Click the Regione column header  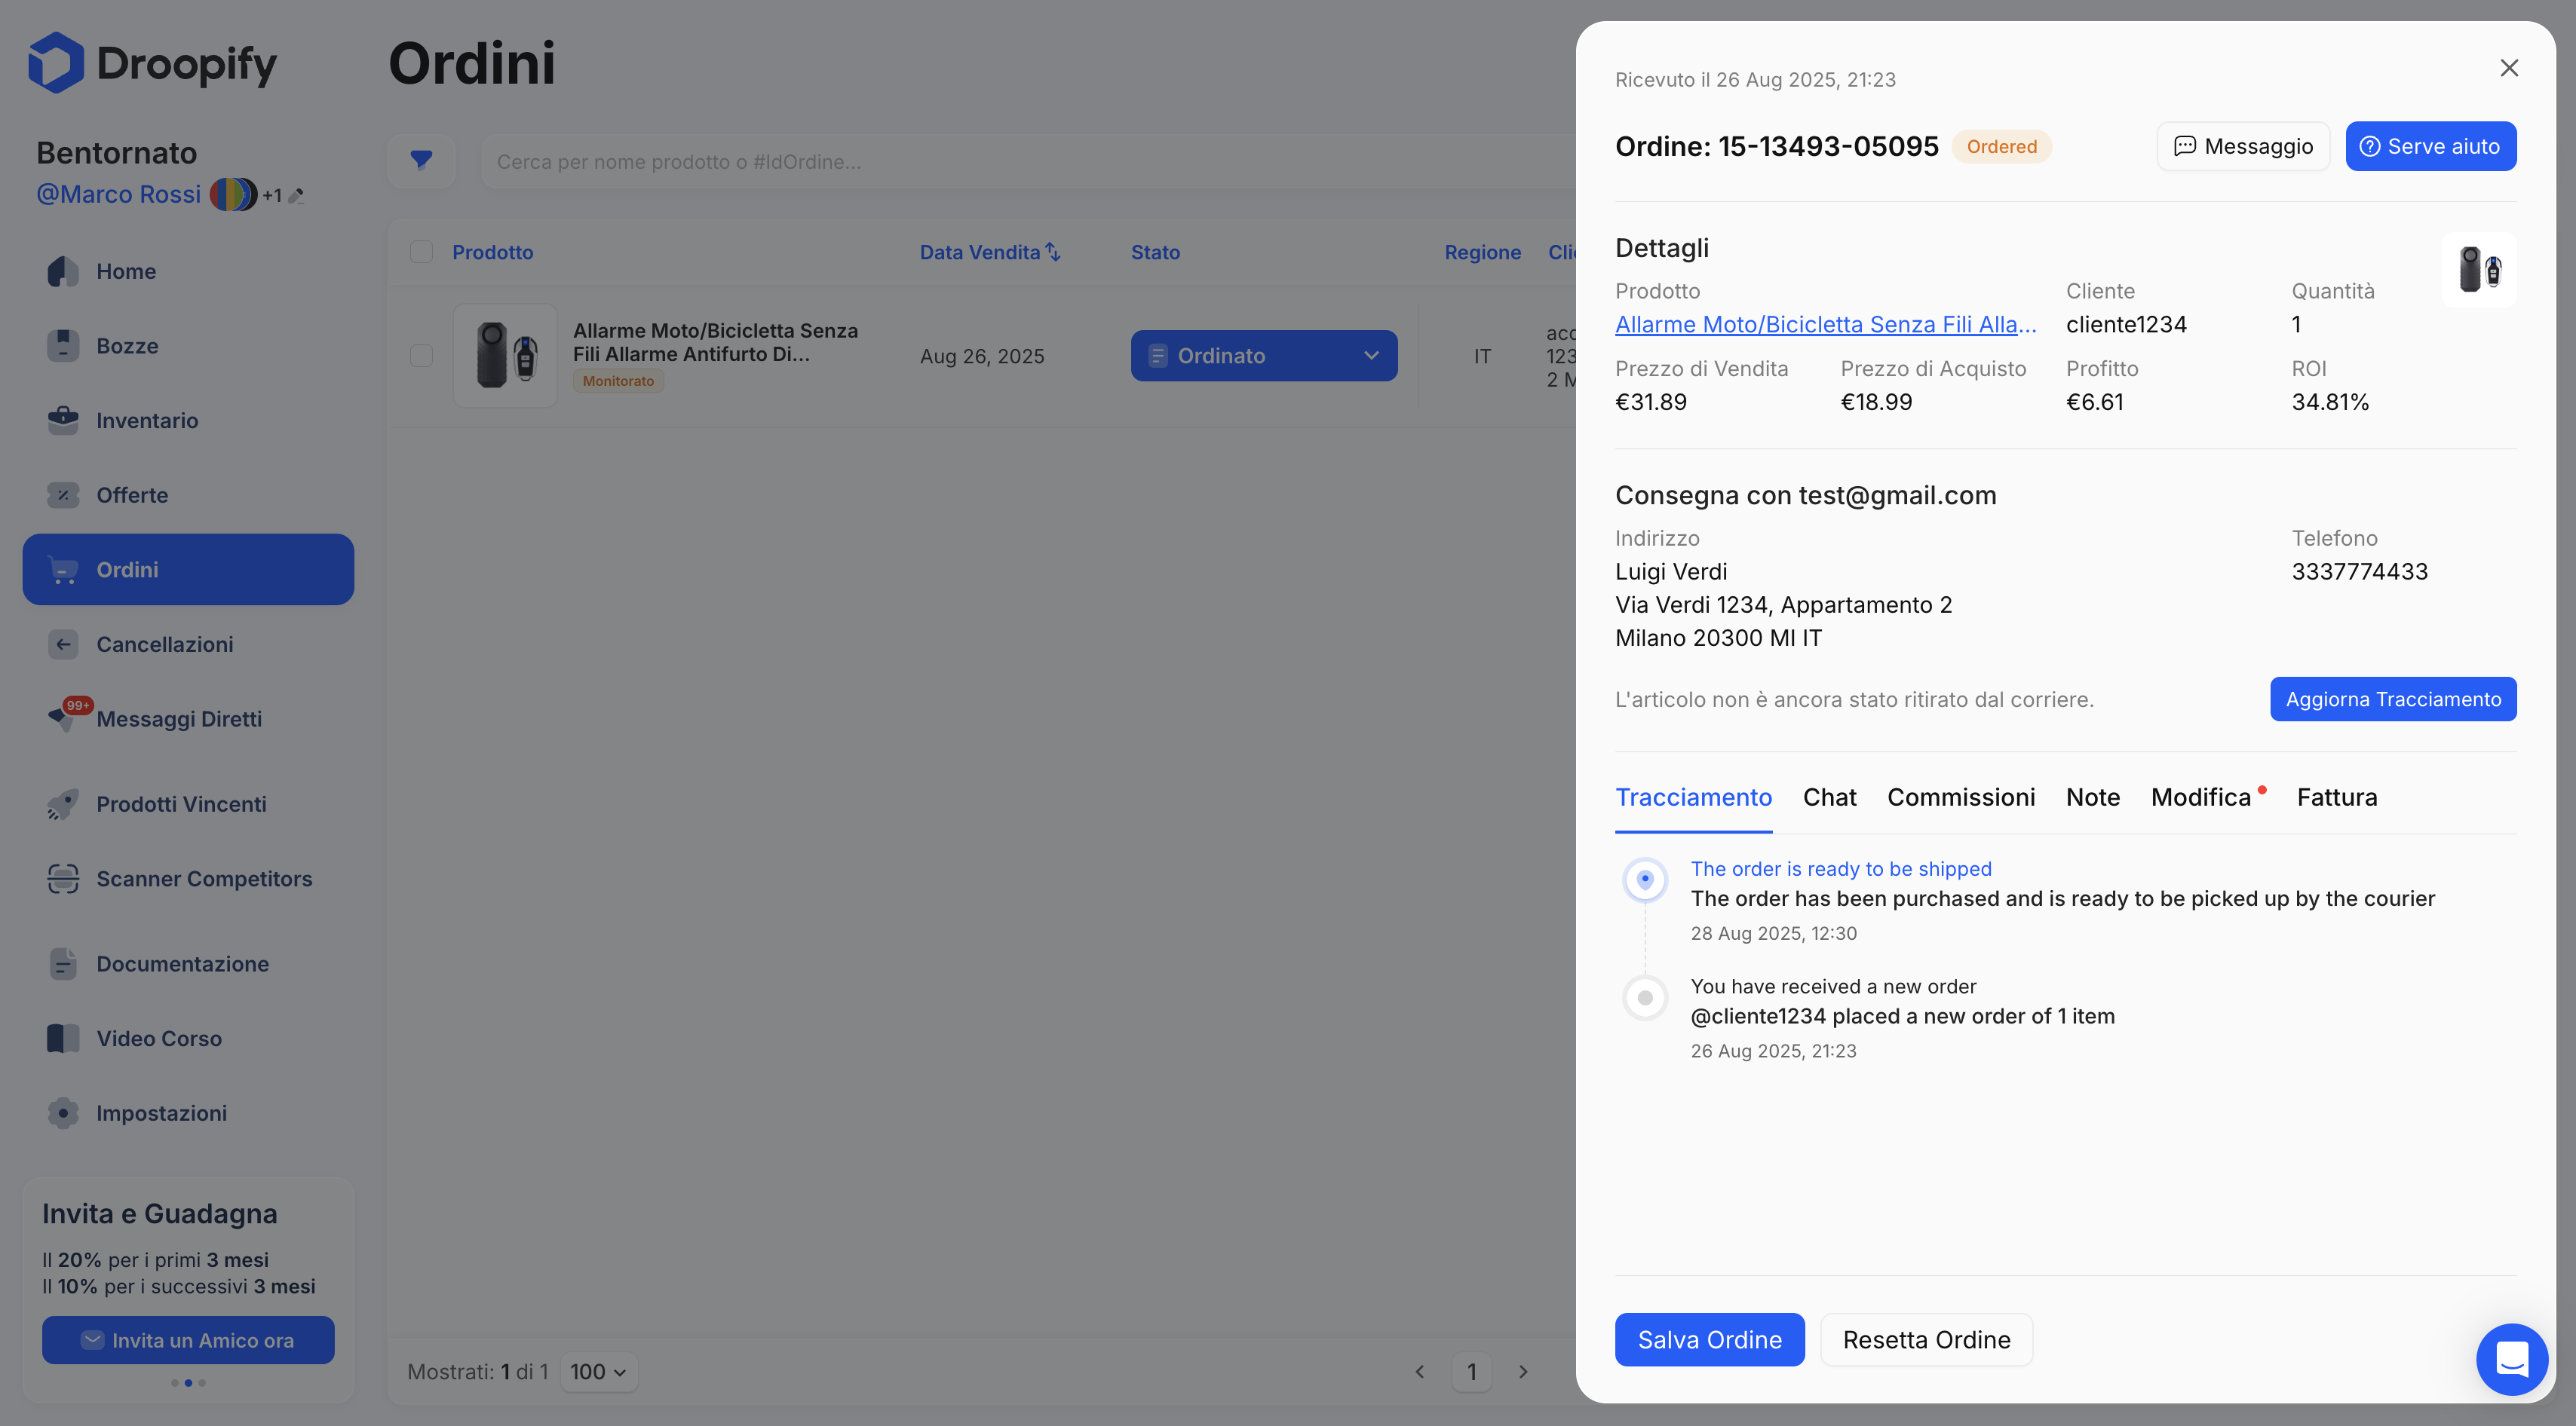tap(1482, 252)
